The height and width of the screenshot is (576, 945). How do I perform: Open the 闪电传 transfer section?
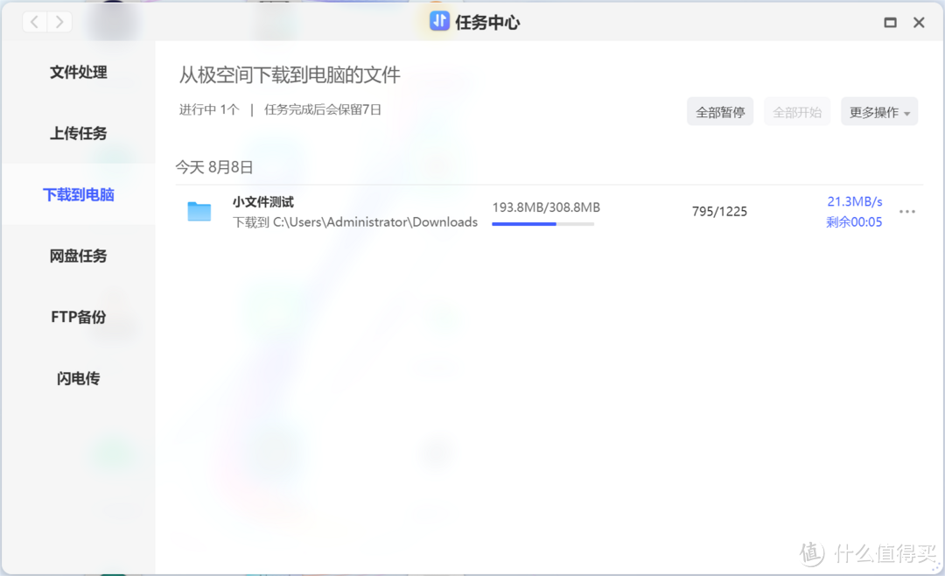coord(77,378)
